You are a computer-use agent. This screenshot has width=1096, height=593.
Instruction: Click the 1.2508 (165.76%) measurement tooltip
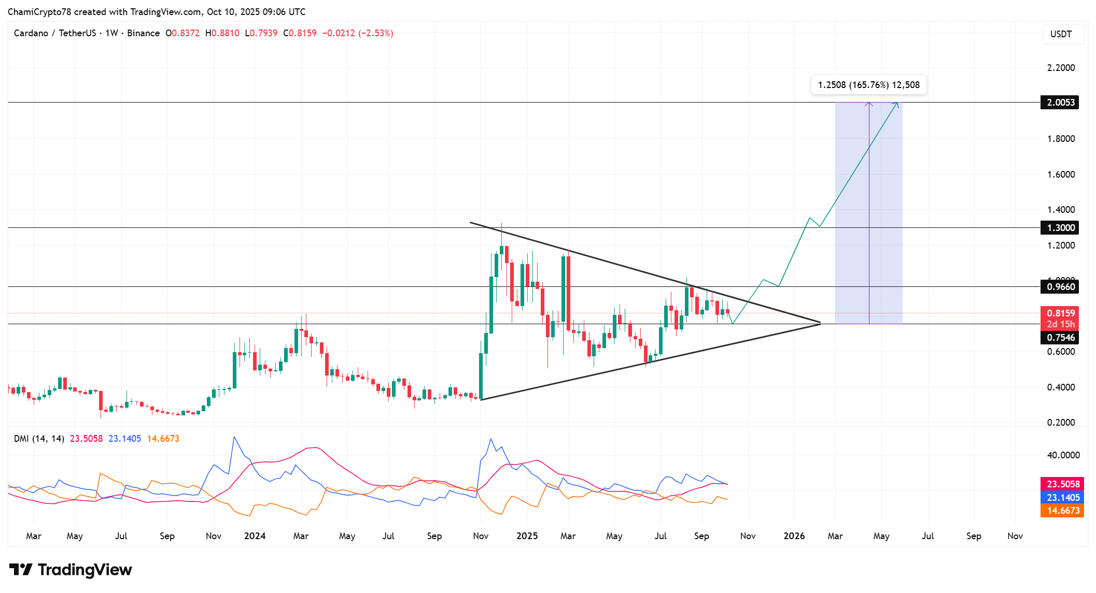tap(868, 85)
